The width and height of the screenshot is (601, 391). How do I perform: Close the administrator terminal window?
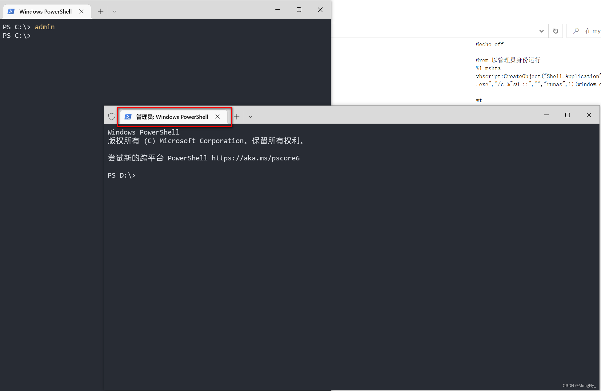tap(589, 115)
